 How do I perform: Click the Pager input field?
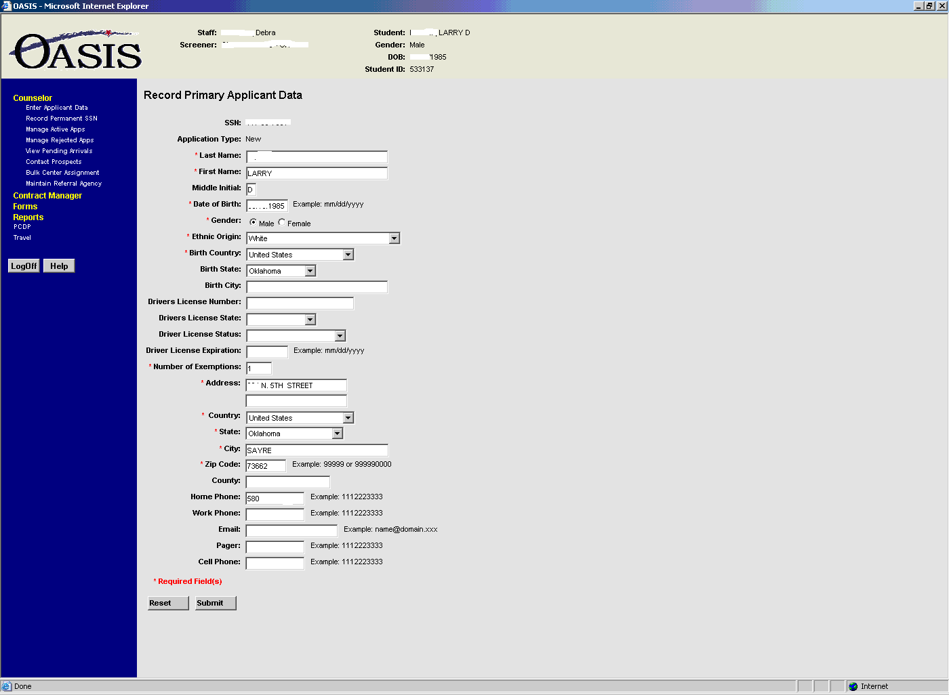click(275, 547)
